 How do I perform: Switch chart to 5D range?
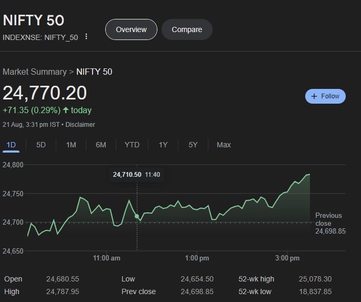click(41, 145)
